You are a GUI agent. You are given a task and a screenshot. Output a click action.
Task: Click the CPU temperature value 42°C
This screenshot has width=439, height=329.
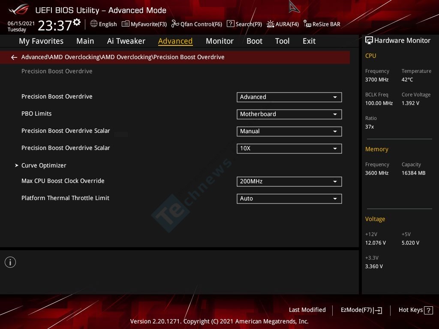(407, 80)
